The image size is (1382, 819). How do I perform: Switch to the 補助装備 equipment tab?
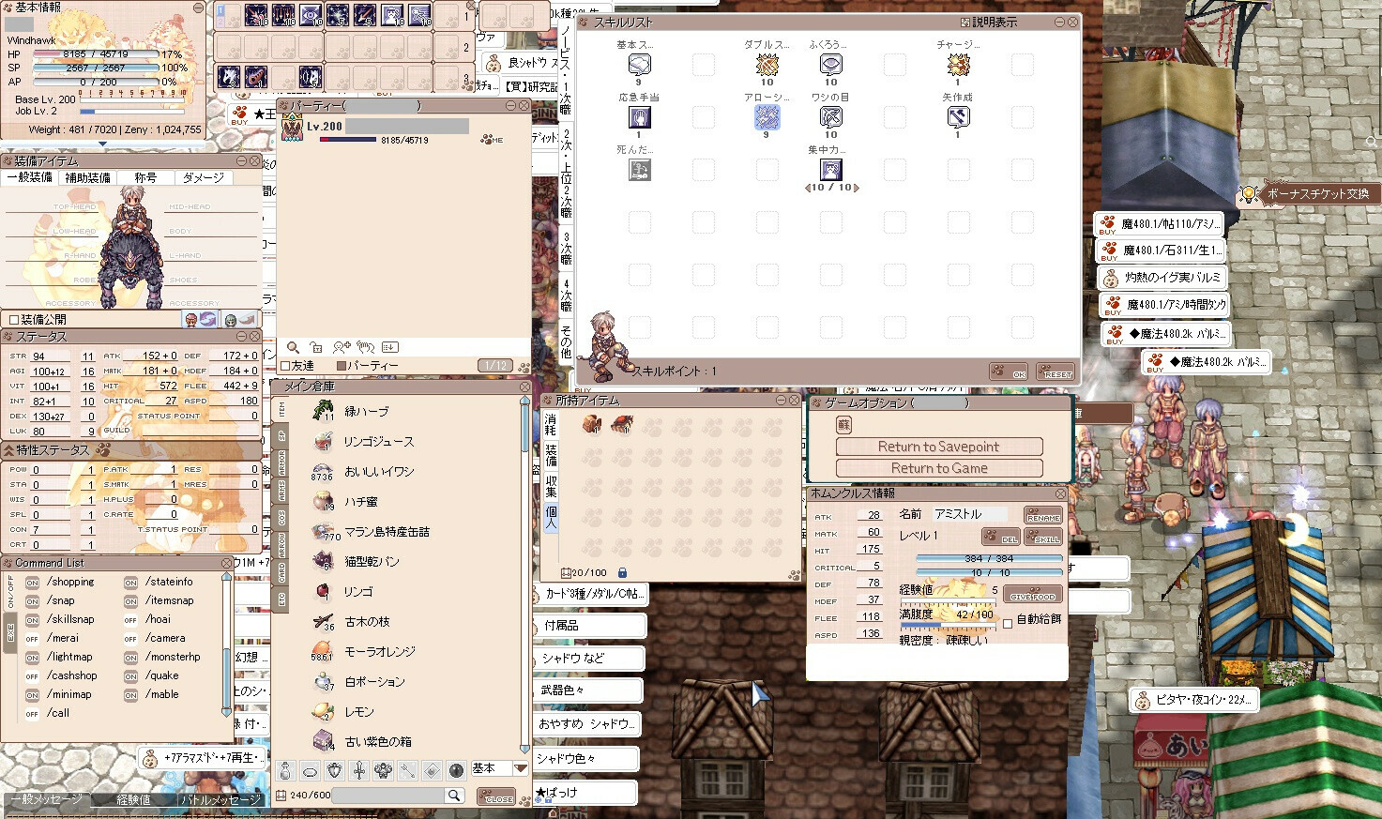click(87, 177)
